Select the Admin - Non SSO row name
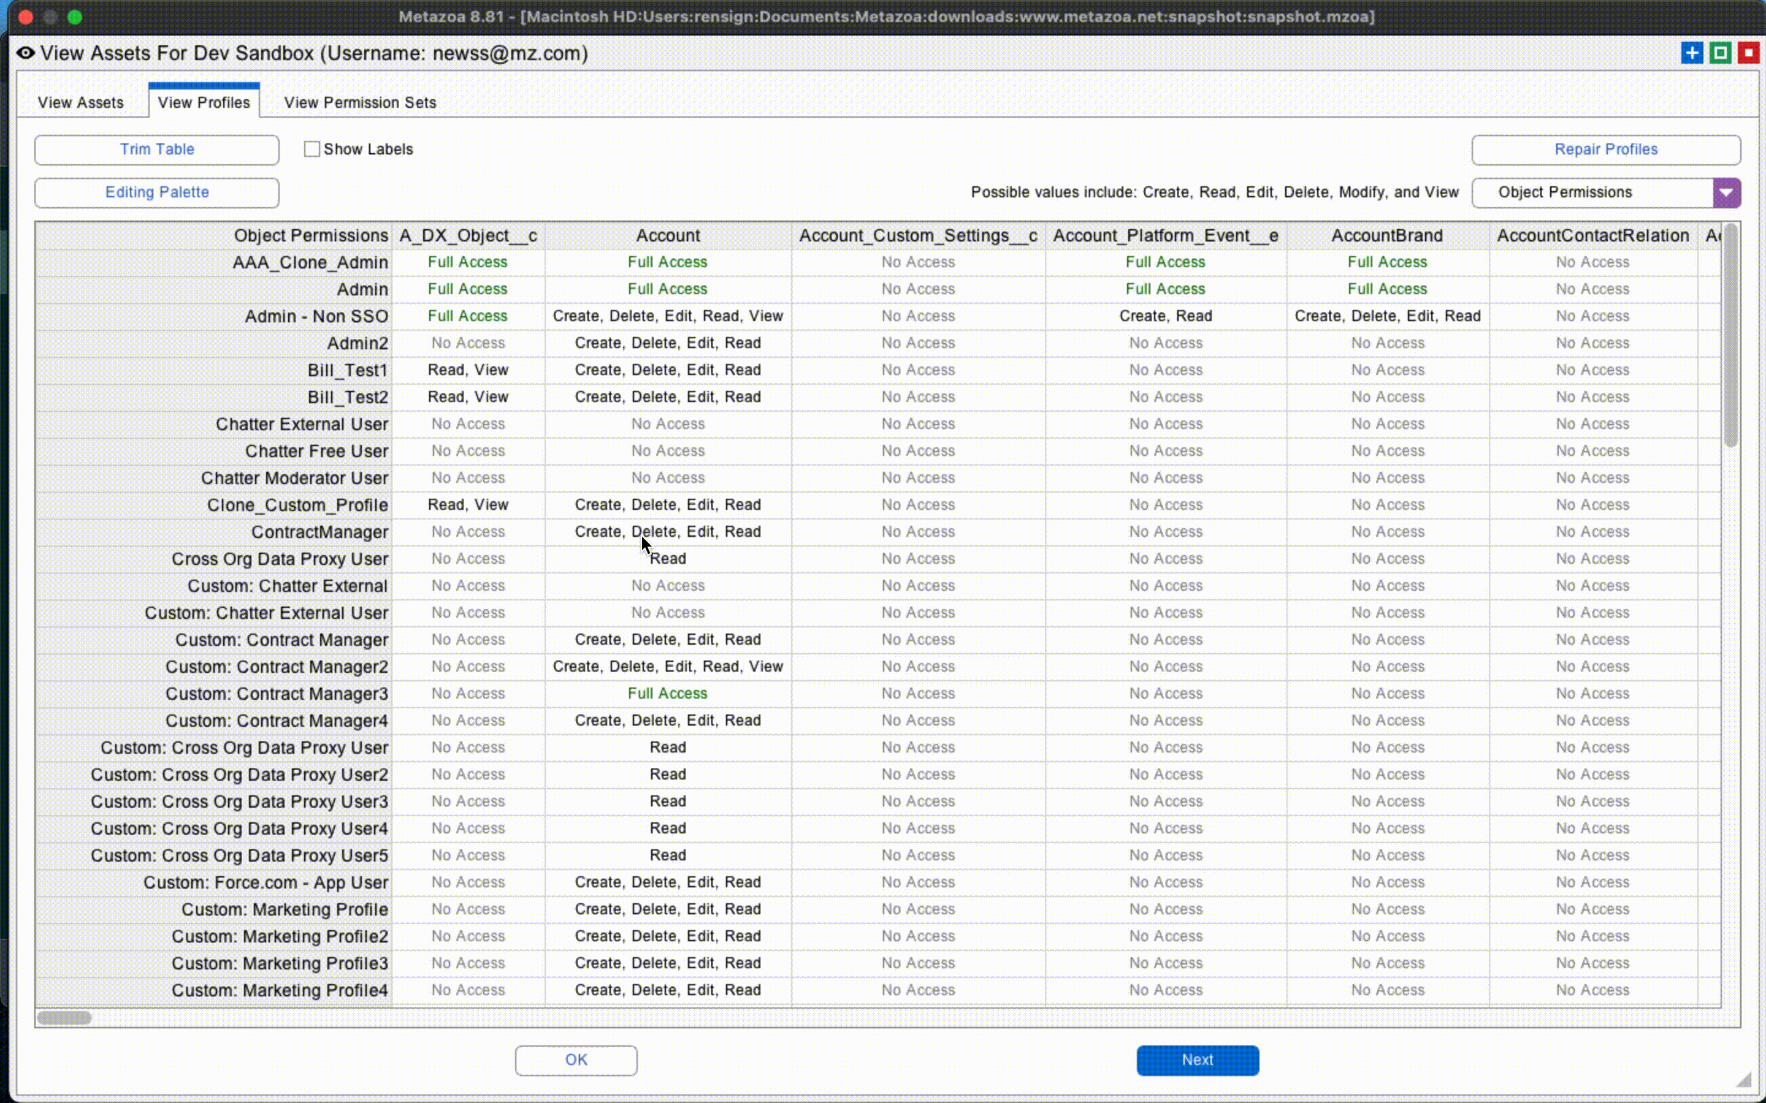Screen dimensions: 1766x1103 [x=316, y=317]
